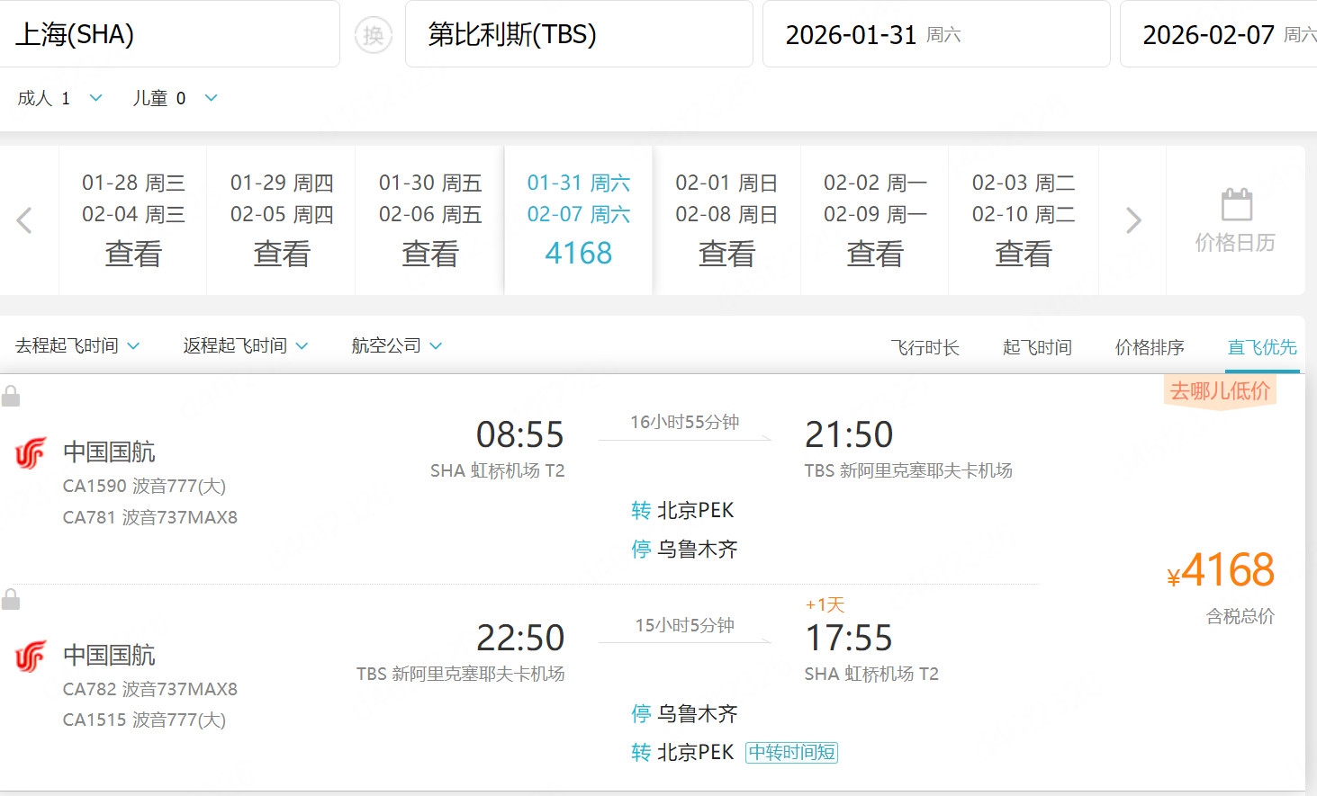The image size is (1317, 796).
Task: Go to previous dates with left arrow
Action: coord(25,220)
